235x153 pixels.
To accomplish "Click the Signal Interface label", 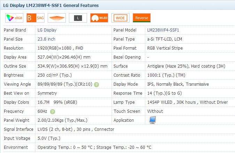I will tap(18, 129).
